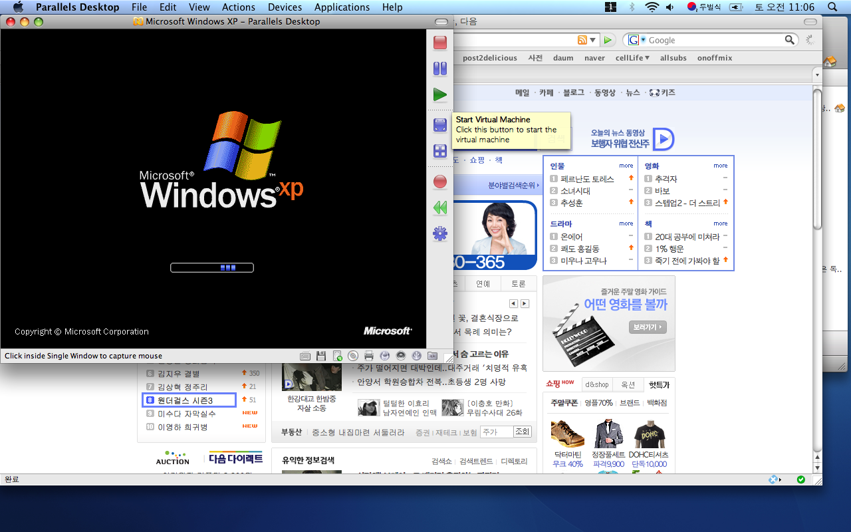
Task: Open the File menu
Action: (139, 7)
